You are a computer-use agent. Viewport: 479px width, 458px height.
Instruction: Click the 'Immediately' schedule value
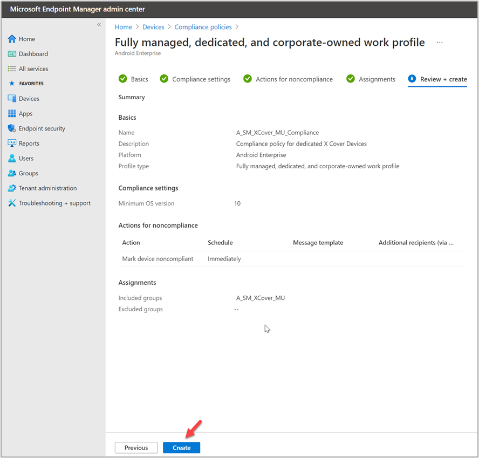coord(224,259)
